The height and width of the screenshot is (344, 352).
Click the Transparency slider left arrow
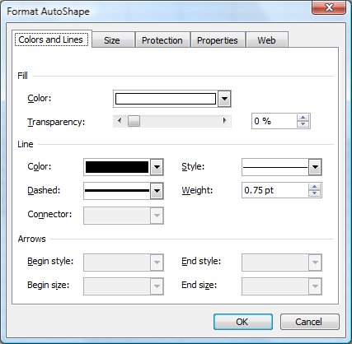coord(120,121)
